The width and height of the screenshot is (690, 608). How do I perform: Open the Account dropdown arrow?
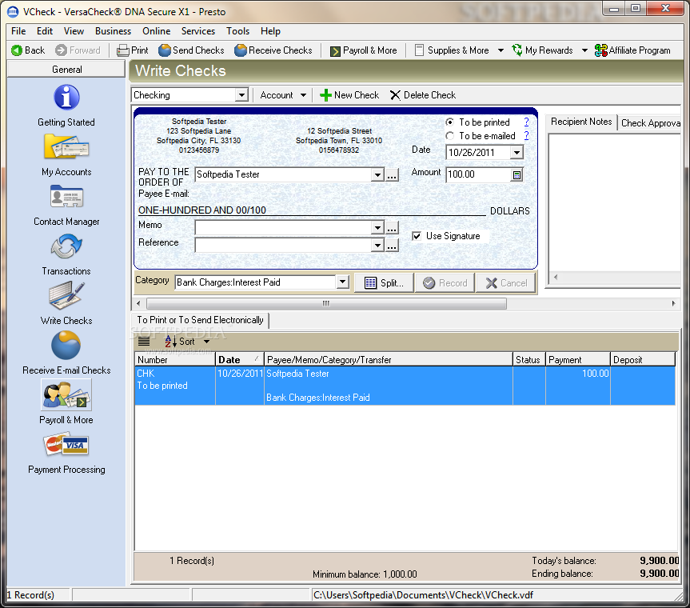click(x=303, y=95)
